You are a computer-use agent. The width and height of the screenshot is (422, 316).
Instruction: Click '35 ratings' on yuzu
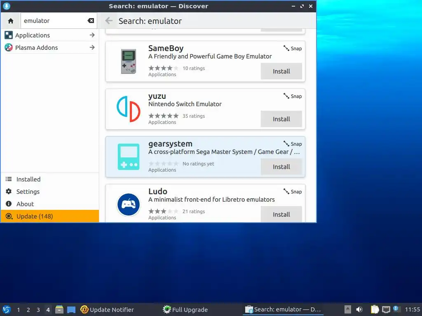click(x=194, y=116)
